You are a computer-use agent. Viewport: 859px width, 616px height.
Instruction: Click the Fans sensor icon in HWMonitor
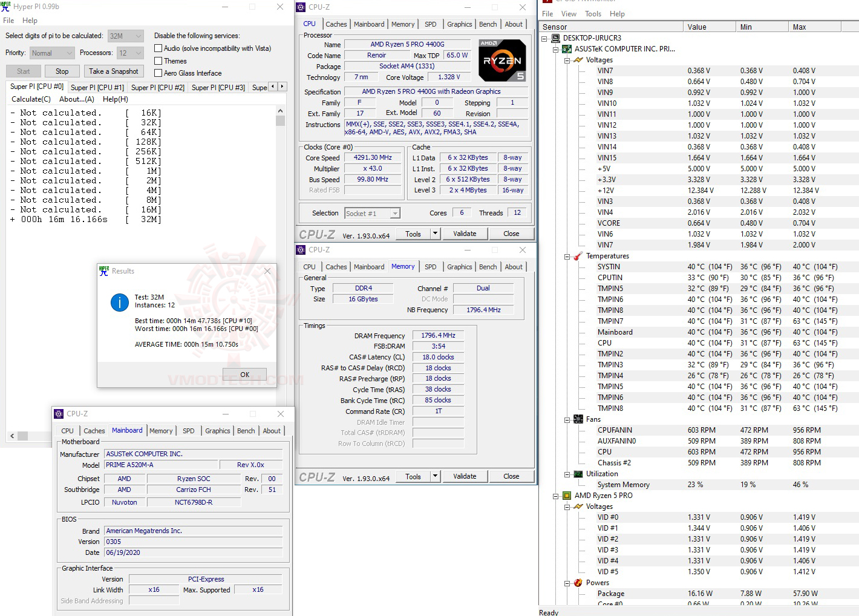pyautogui.click(x=578, y=419)
